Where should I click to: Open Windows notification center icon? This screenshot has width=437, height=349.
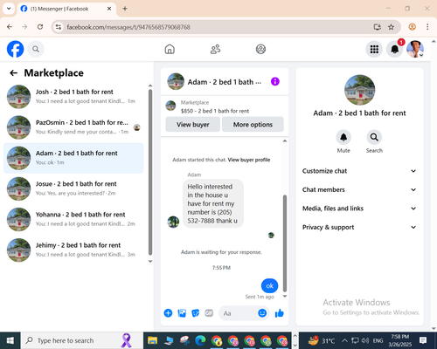423,340
